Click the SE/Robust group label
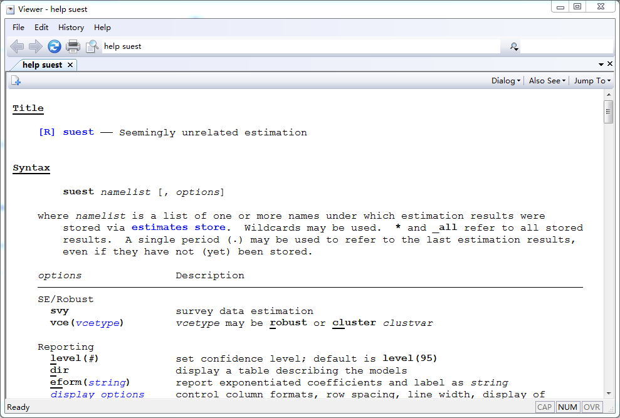The height and width of the screenshot is (418, 620). coord(66,300)
